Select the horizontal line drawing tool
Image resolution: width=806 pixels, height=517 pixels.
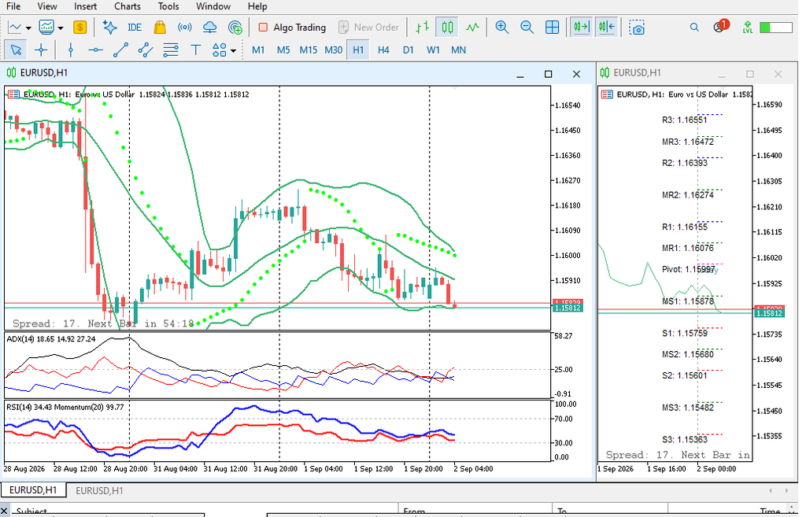pyautogui.click(x=95, y=50)
